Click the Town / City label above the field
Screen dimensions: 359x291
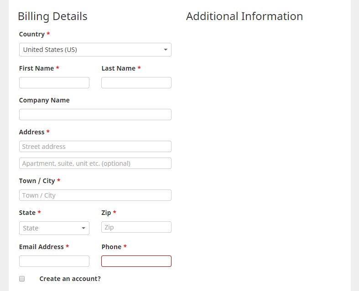click(x=37, y=181)
